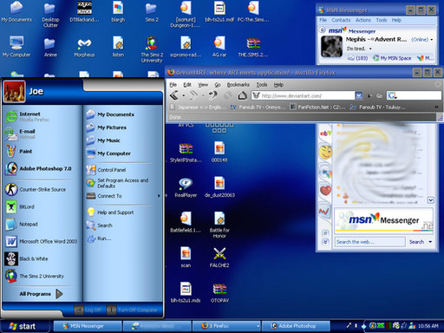Click the Firefox URL address field
Viewport: 444px width, 333px height.
click(304, 95)
